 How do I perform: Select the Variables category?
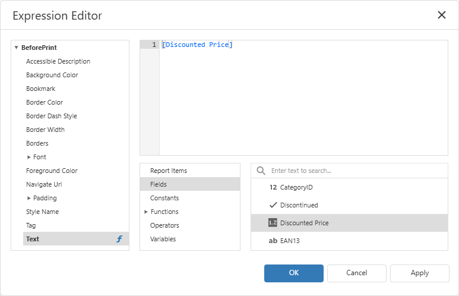pyautogui.click(x=190, y=239)
